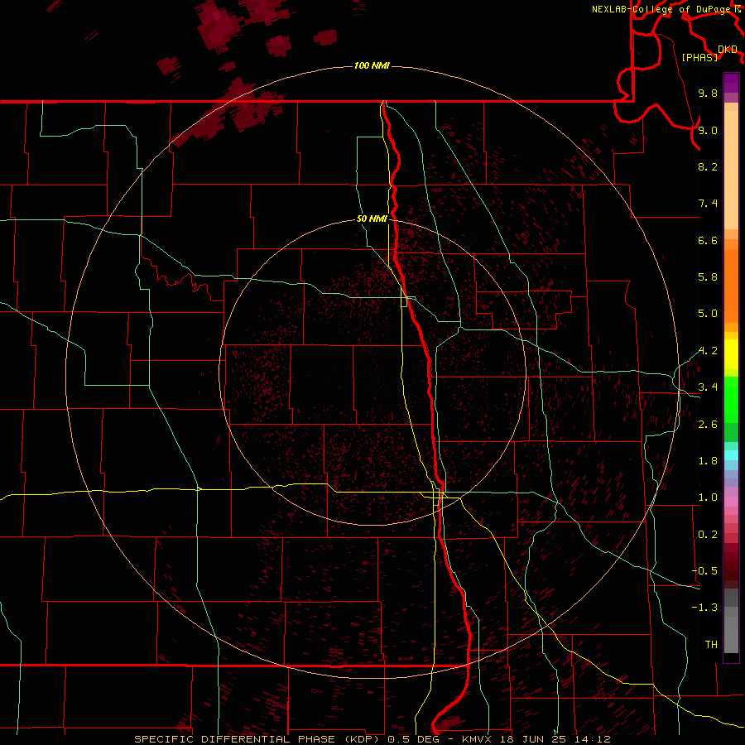Click the TH label on the color scale

pos(711,645)
